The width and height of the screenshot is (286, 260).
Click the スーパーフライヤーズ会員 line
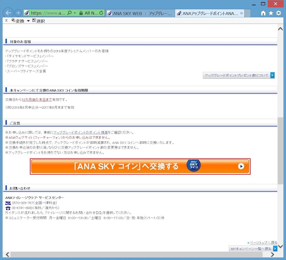(25, 71)
